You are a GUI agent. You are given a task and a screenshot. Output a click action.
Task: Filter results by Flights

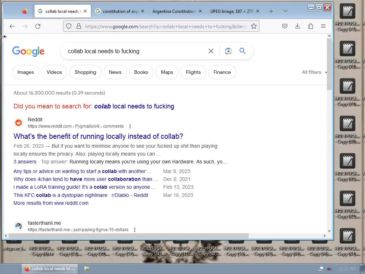[x=193, y=72]
